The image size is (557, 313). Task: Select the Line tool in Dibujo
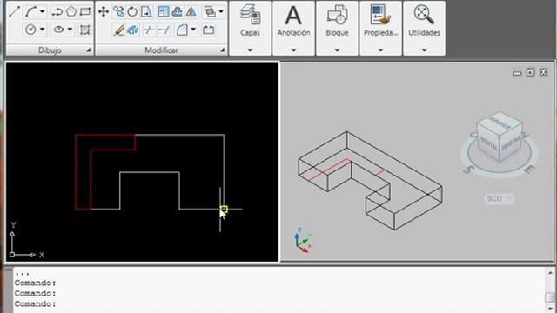(15, 11)
